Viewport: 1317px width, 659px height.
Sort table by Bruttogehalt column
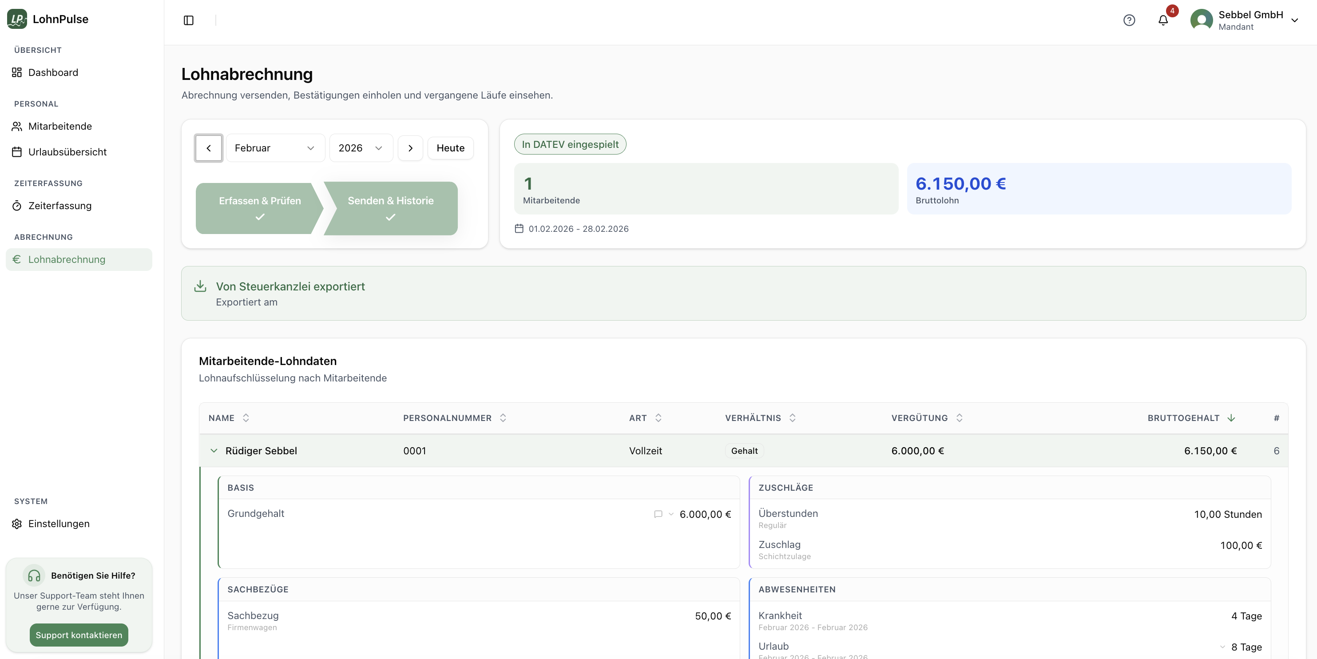tap(1192, 418)
